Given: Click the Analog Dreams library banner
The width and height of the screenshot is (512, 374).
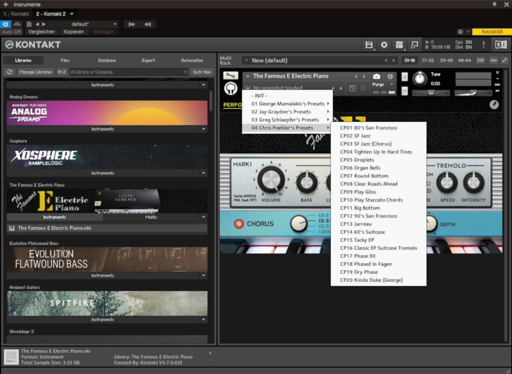Looking at the screenshot, I should pyautogui.click(x=107, y=112).
